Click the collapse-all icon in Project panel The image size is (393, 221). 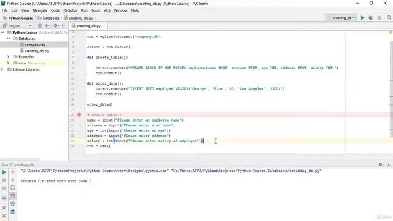point(47,26)
